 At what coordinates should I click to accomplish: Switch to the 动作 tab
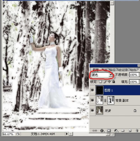coord(133,70)
